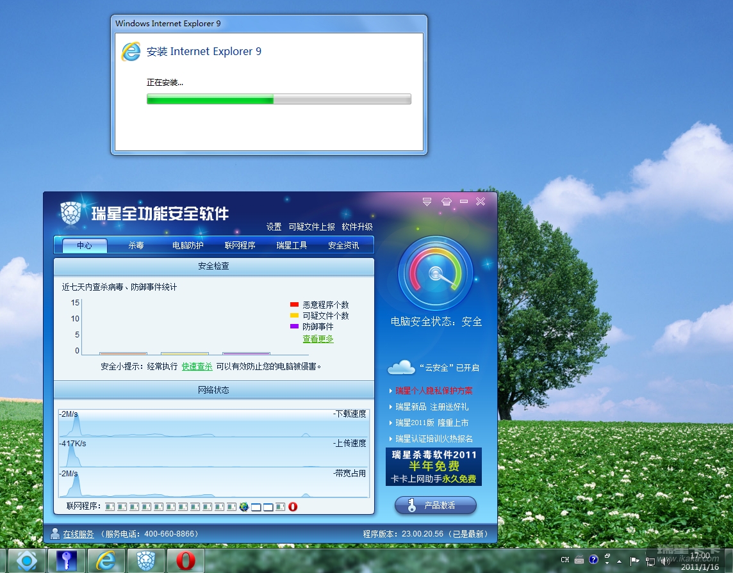Click the skin-change shirt icon
This screenshot has height=573, width=733.
tap(447, 202)
